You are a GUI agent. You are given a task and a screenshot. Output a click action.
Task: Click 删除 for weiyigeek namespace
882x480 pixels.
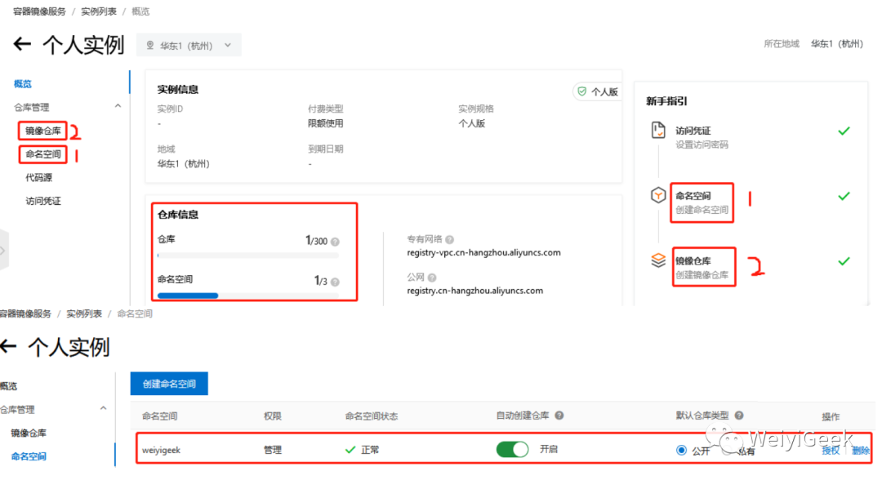pos(860,451)
